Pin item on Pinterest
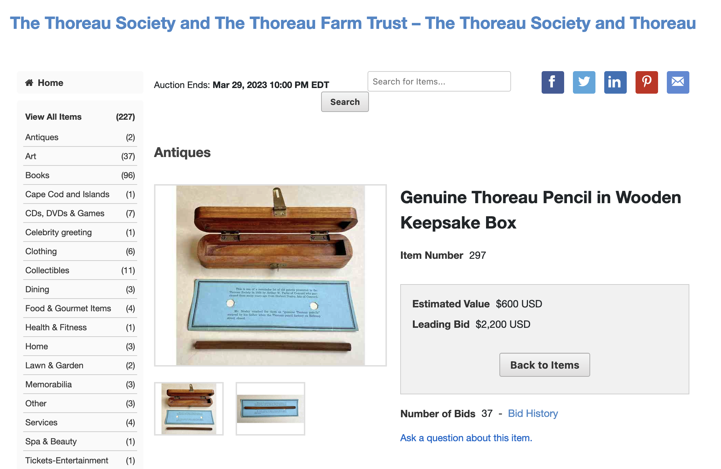Viewport: 721px width, 469px height. [646, 82]
